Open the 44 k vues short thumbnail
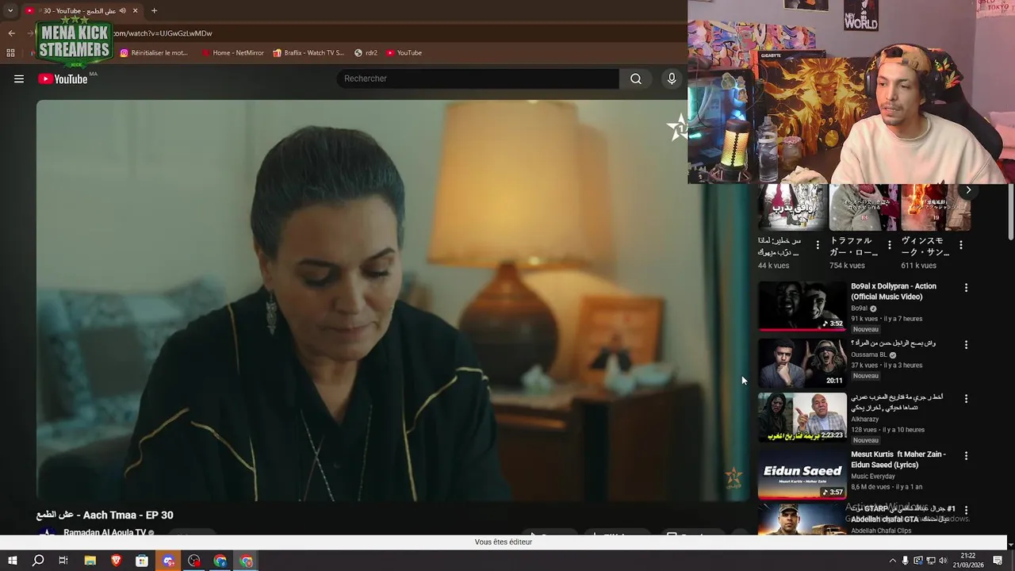Viewport: 1015px width, 571px height. [792, 207]
